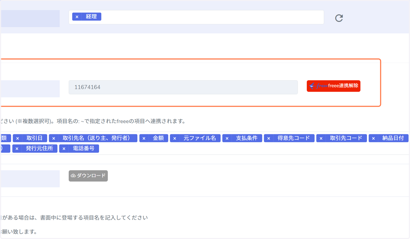The height and width of the screenshot is (239, 410).
Task: Click the 経理 tag label
Action: click(91, 17)
